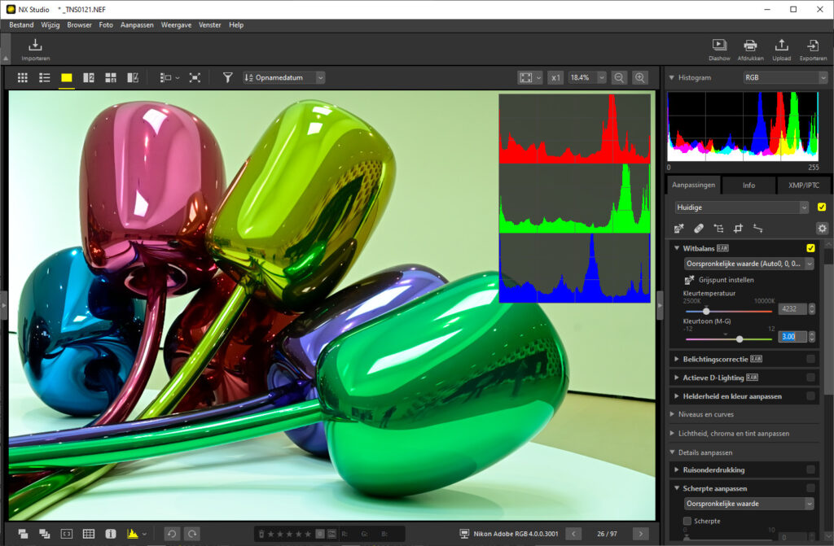
Task: Rotate image counterclockwise
Action: (x=171, y=533)
